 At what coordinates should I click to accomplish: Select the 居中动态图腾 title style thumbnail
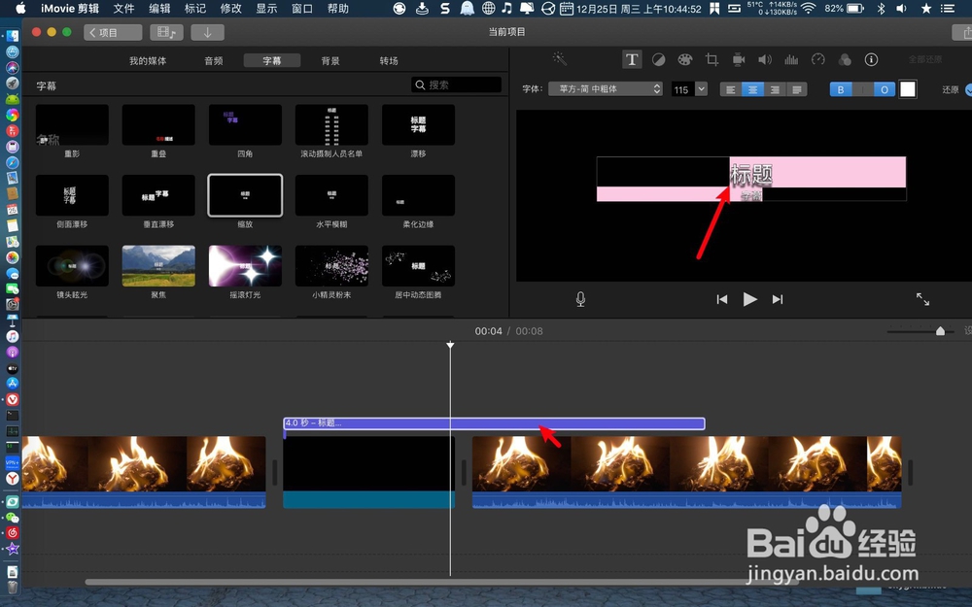pyautogui.click(x=418, y=266)
